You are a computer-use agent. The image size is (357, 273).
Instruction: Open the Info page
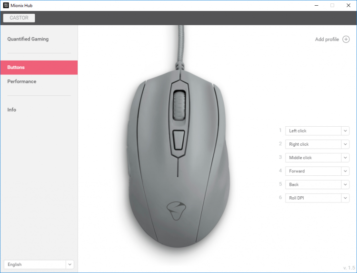[11, 110]
